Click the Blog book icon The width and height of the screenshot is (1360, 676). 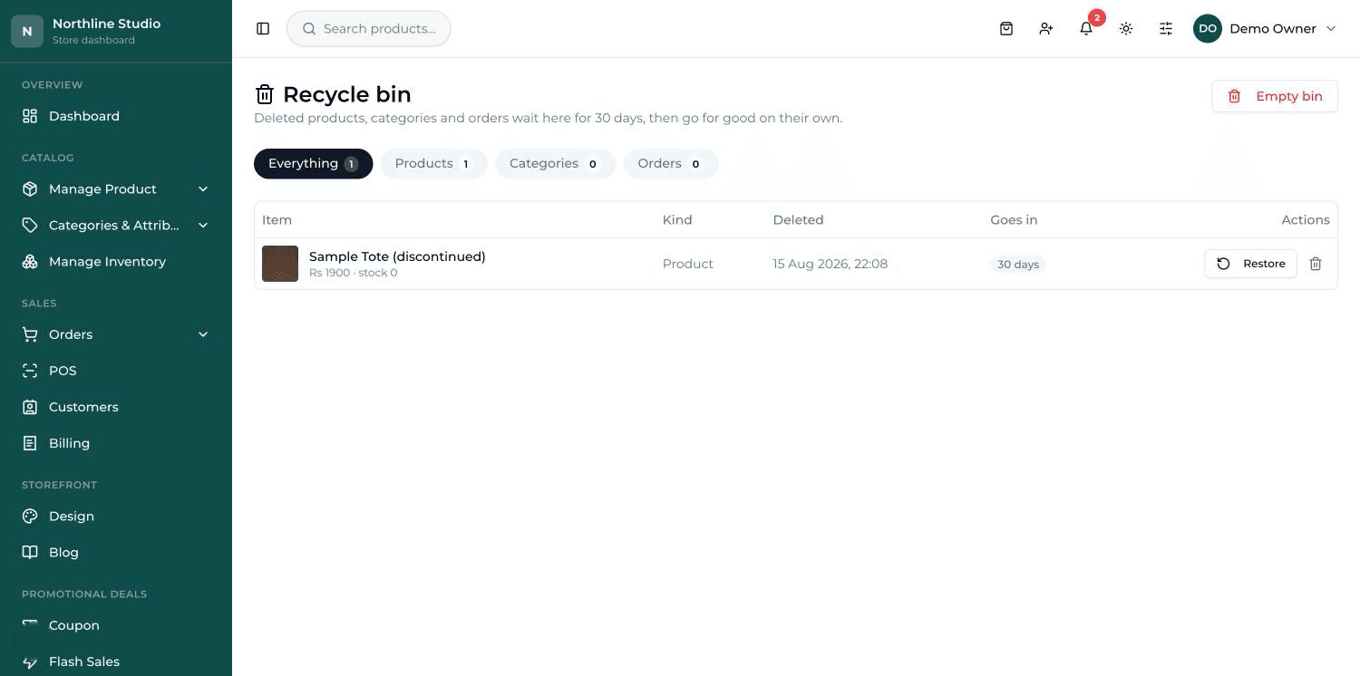pos(30,553)
